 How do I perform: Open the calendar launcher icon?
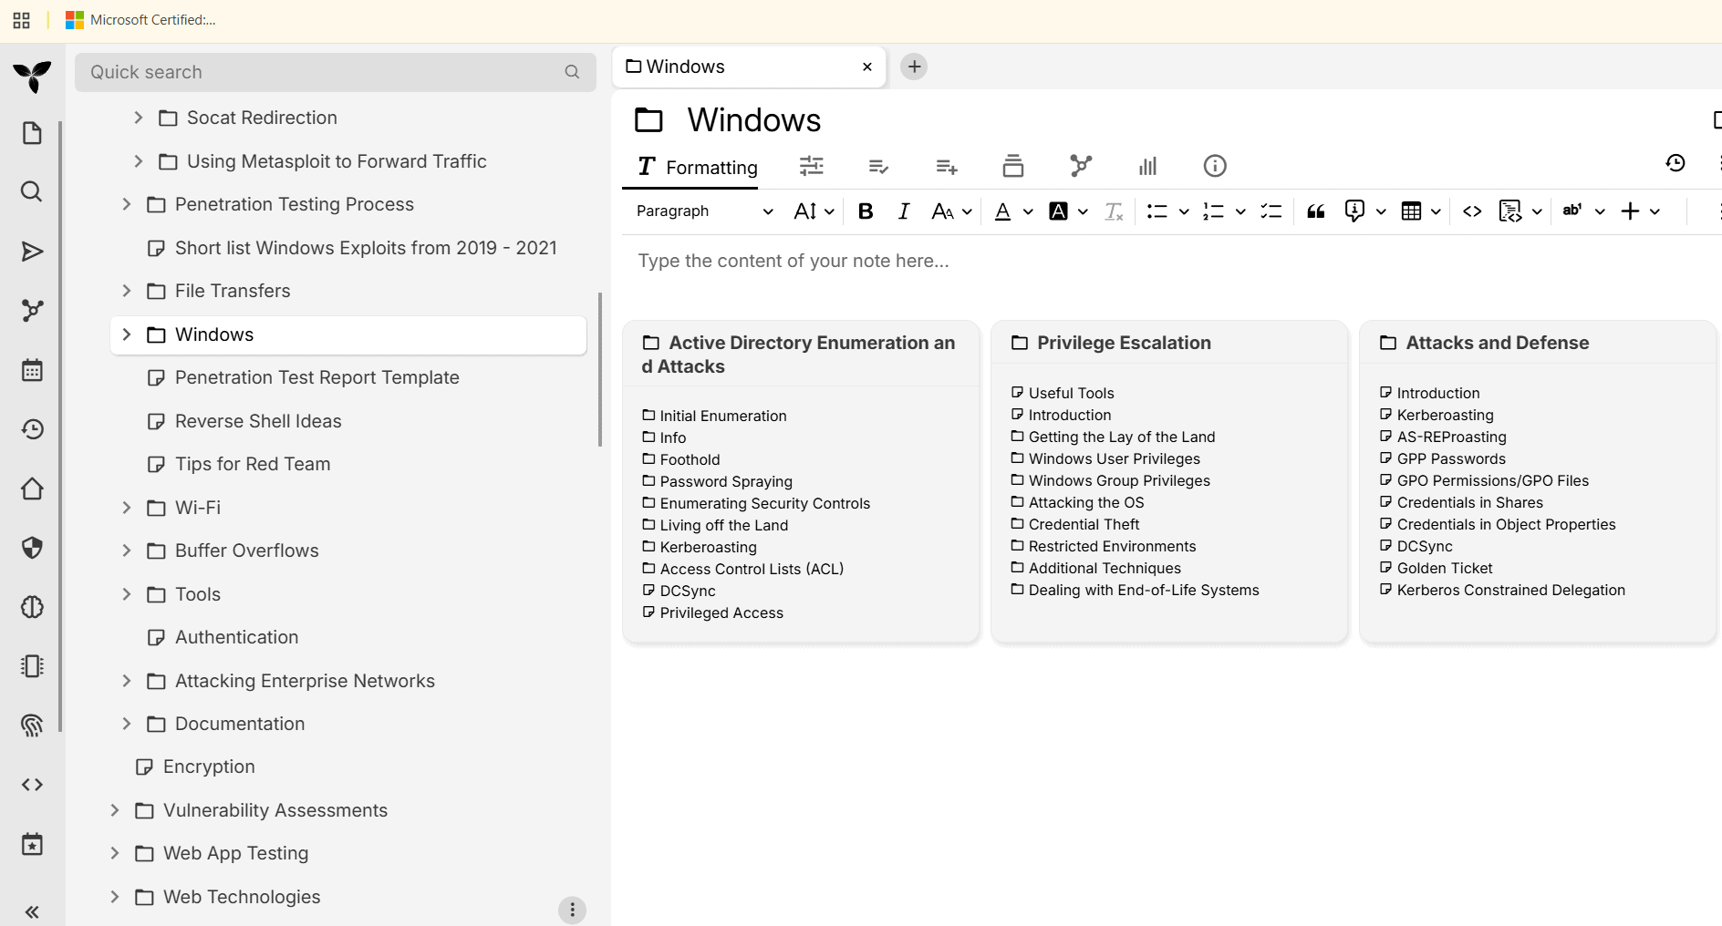click(32, 370)
